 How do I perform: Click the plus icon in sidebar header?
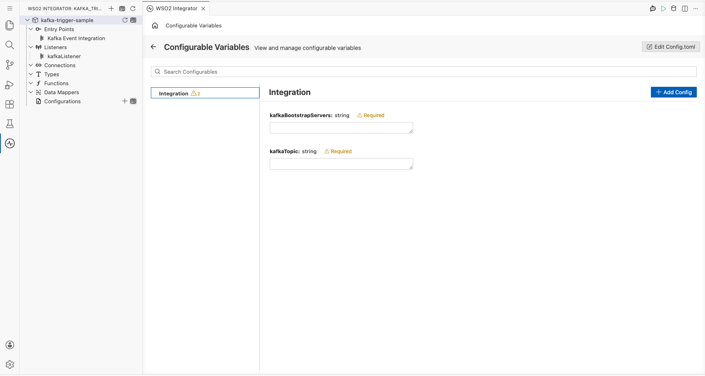click(111, 8)
